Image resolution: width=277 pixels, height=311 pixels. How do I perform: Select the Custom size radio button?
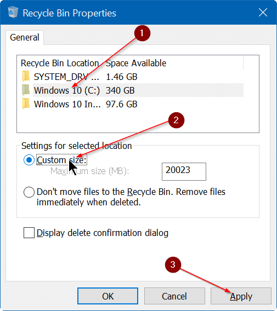tap(29, 160)
